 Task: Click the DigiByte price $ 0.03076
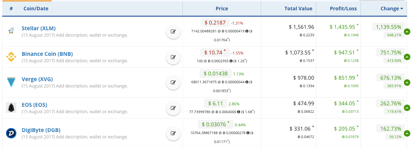[215, 125]
